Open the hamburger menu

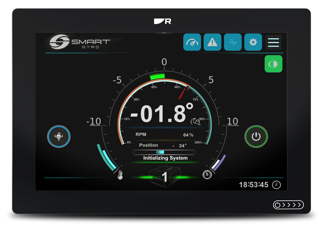(273, 42)
